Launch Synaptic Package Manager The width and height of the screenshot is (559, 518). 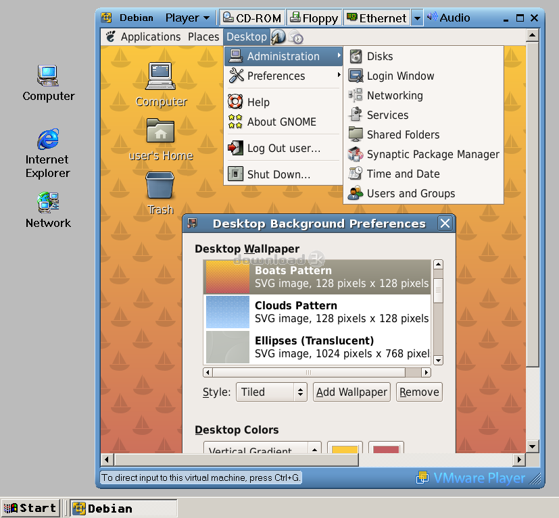pyautogui.click(x=423, y=154)
